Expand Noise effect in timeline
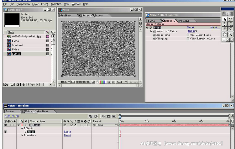 click(26, 132)
